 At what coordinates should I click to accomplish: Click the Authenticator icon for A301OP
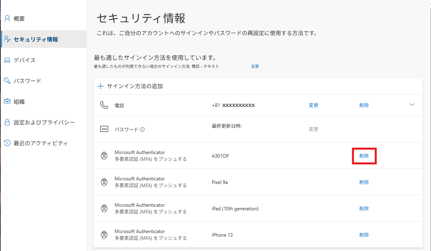point(104,156)
